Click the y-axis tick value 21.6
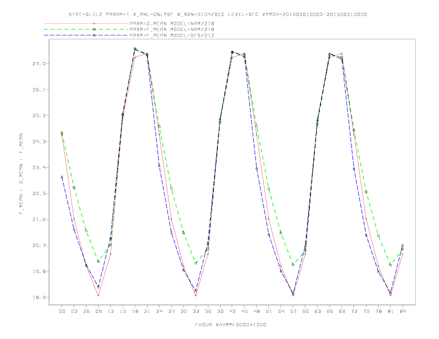Viewport: 439px width, 339px height. (39, 219)
